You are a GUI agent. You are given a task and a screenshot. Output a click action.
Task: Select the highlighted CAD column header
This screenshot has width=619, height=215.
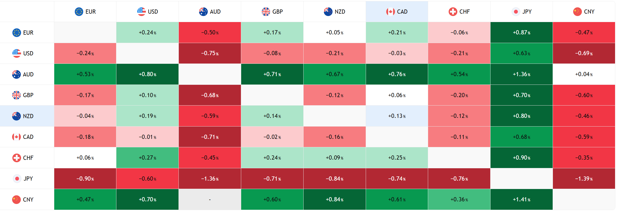point(397,12)
